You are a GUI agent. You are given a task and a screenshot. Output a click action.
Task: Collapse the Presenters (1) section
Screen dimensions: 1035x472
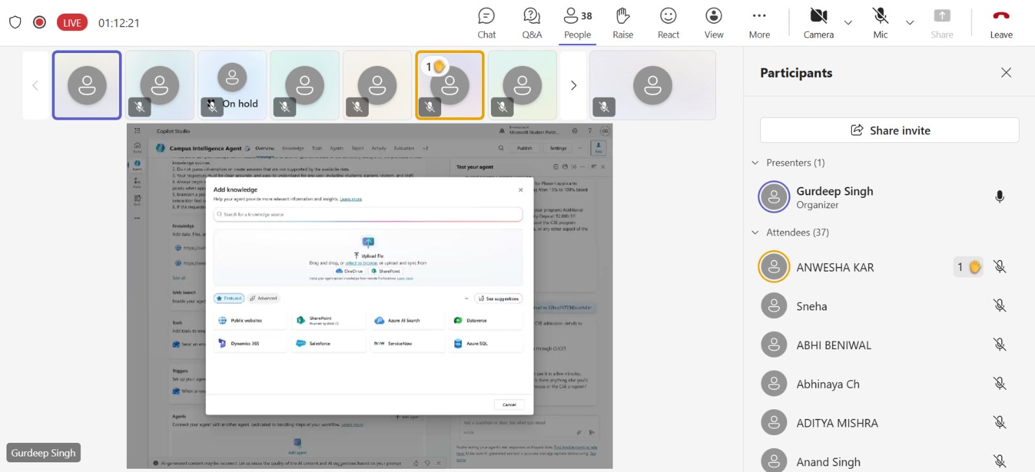[x=755, y=162]
